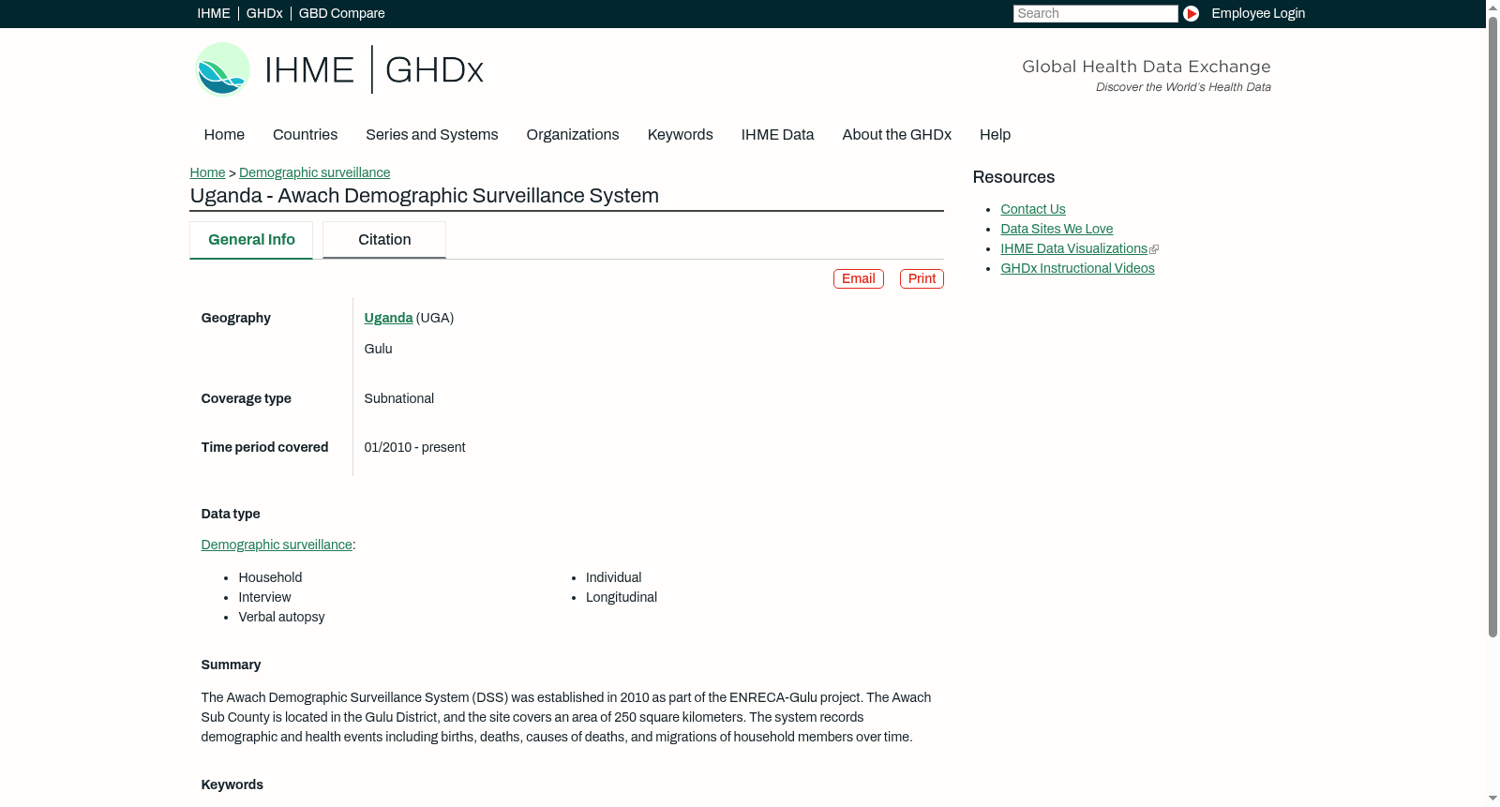Image resolution: width=1500 pixels, height=807 pixels.
Task: Open the Series and Systems menu
Action: [x=431, y=135]
